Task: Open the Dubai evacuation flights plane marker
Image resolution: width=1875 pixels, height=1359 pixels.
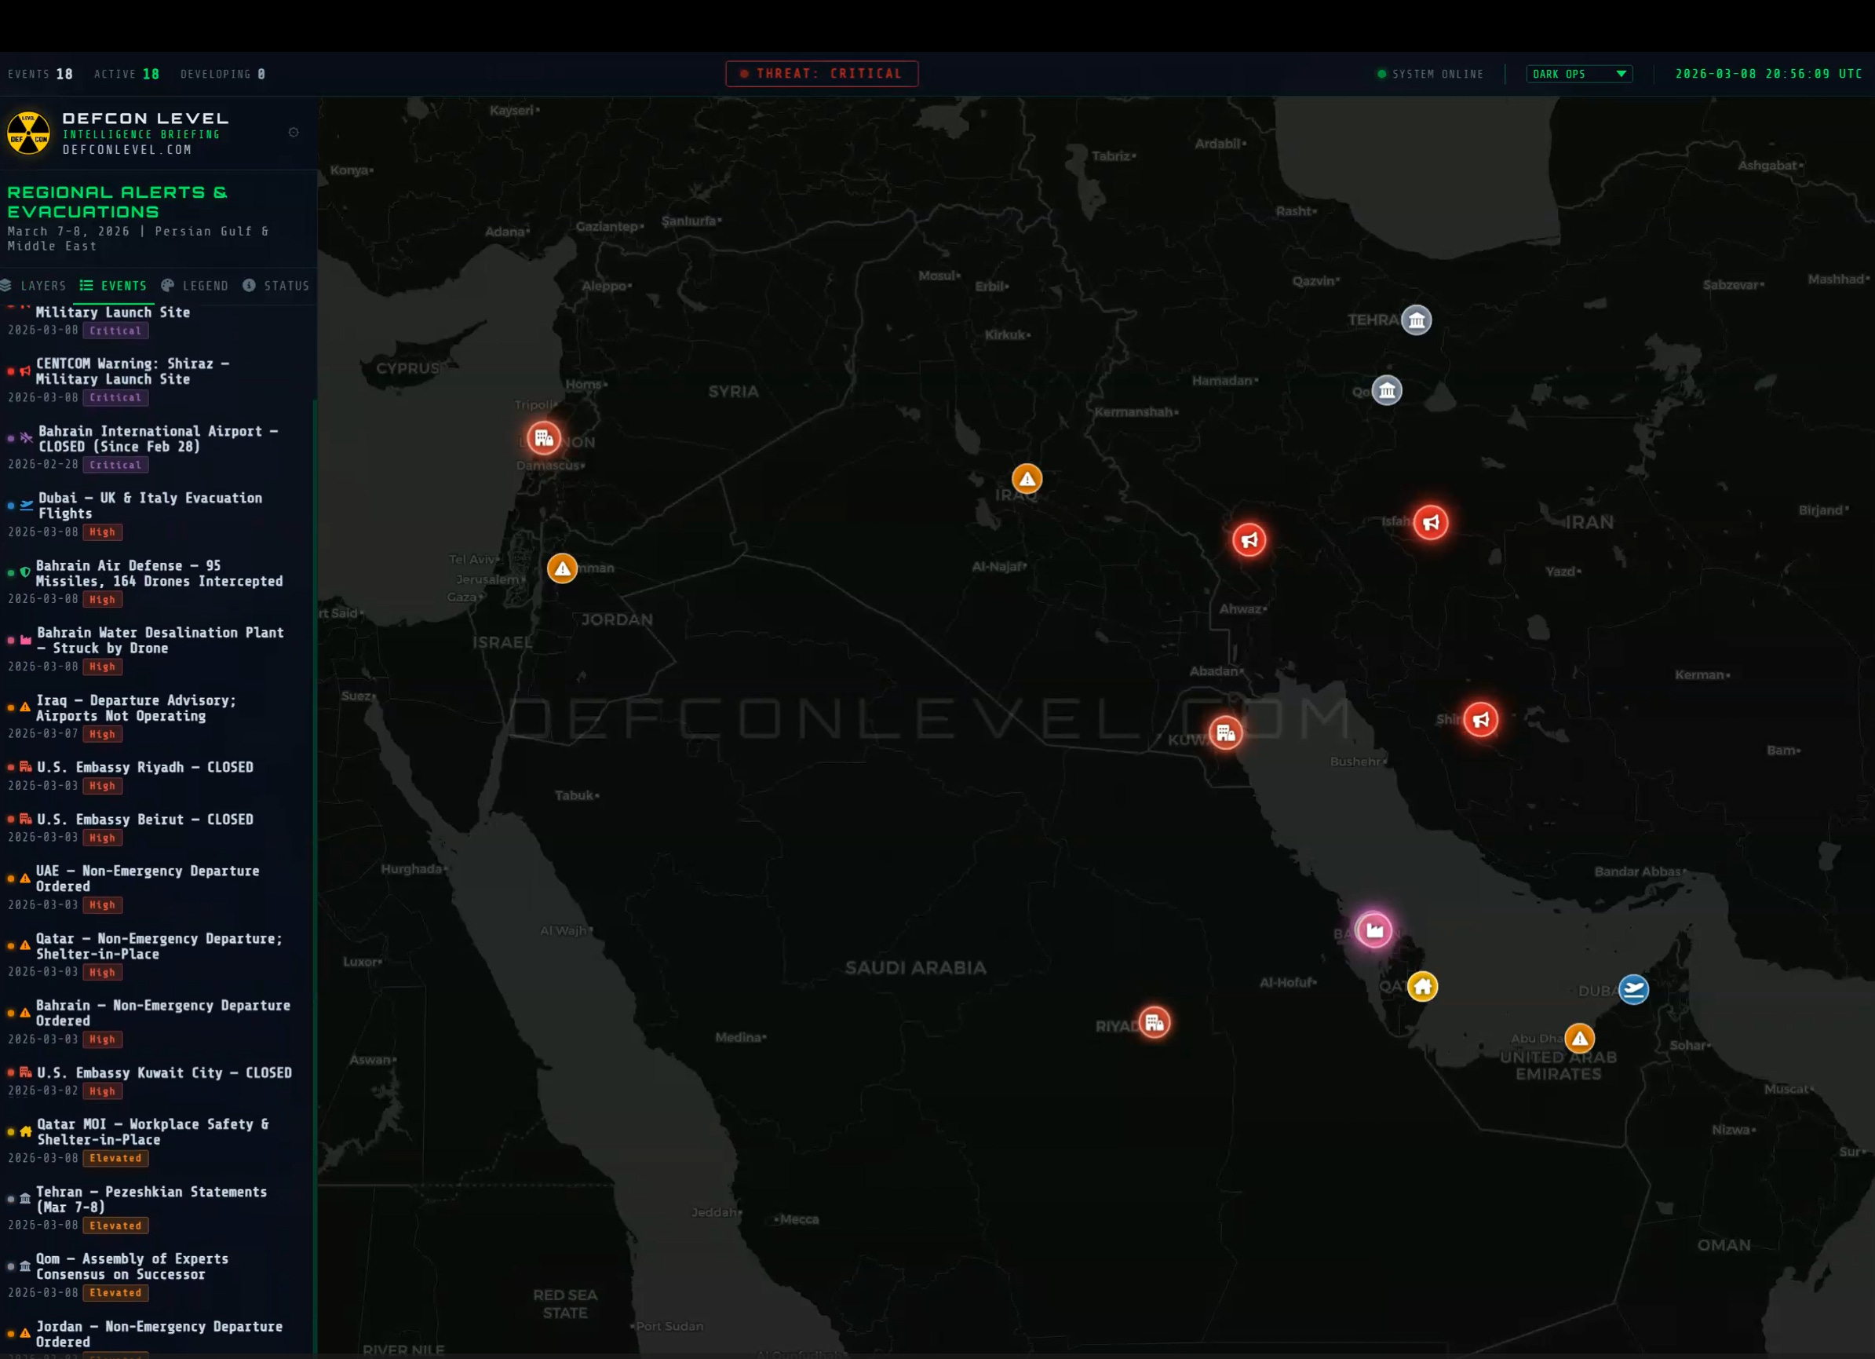Action: click(x=1632, y=989)
